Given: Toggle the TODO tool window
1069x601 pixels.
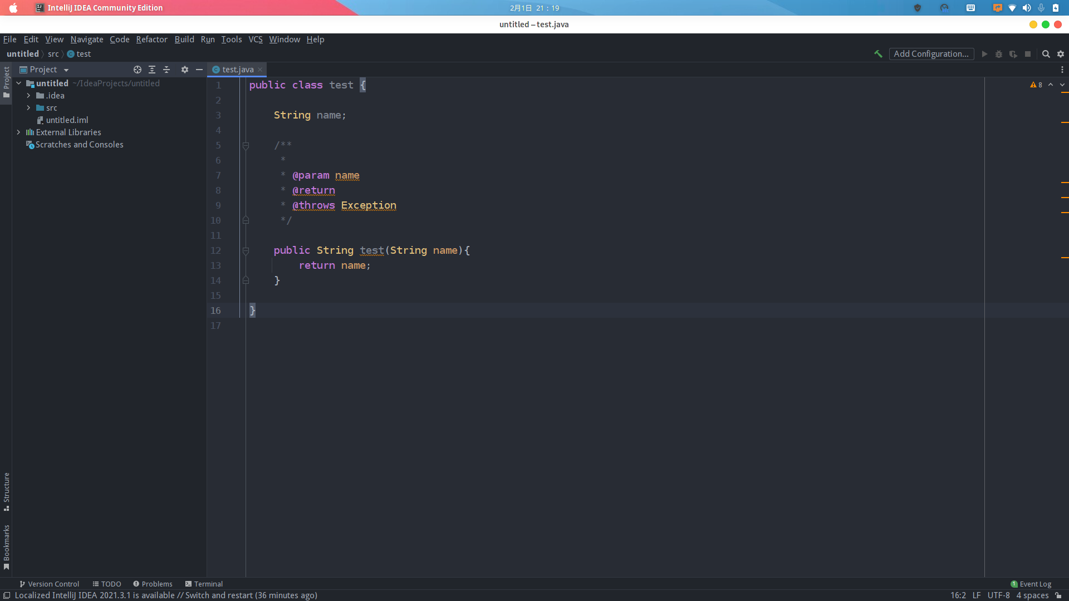Looking at the screenshot, I should pos(107,584).
